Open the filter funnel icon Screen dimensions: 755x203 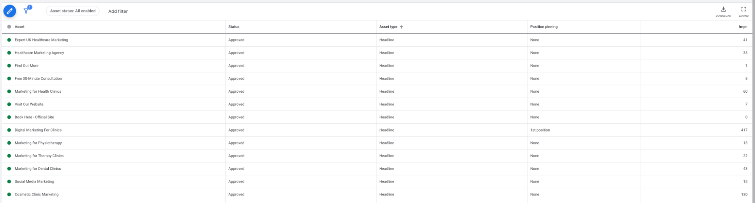coord(27,10)
